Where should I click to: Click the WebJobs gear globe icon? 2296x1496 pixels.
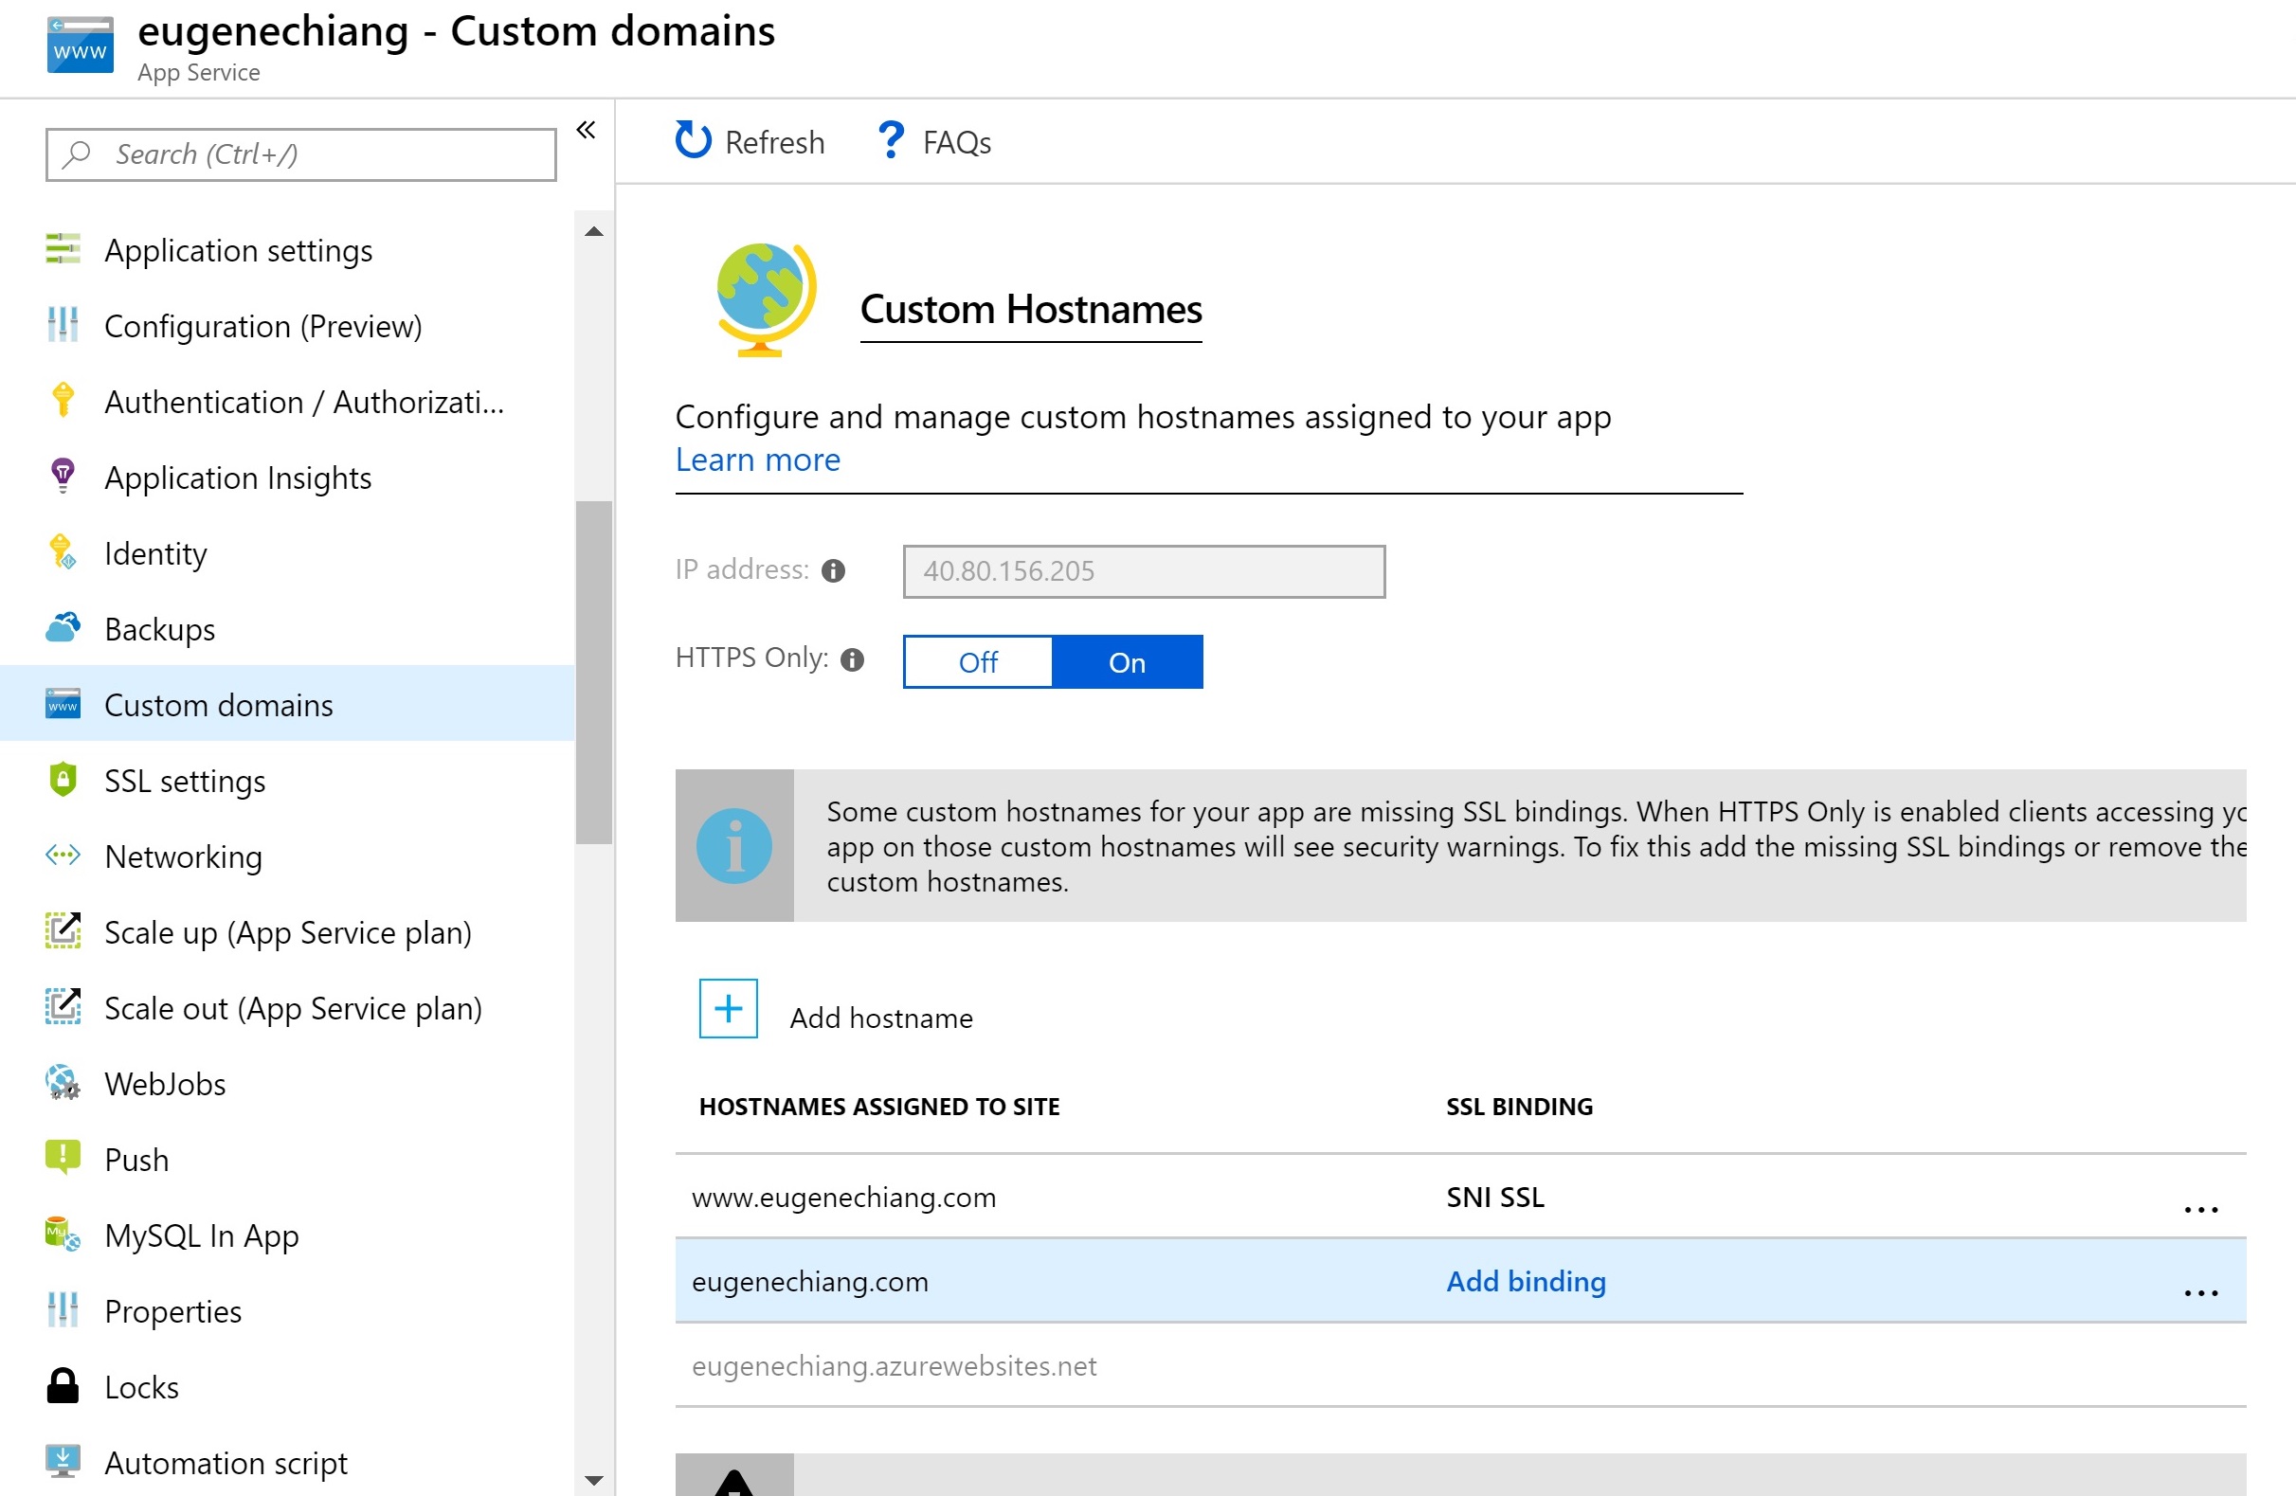click(x=63, y=1082)
